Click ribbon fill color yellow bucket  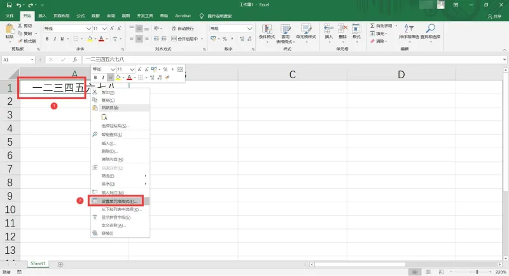[x=90, y=39]
